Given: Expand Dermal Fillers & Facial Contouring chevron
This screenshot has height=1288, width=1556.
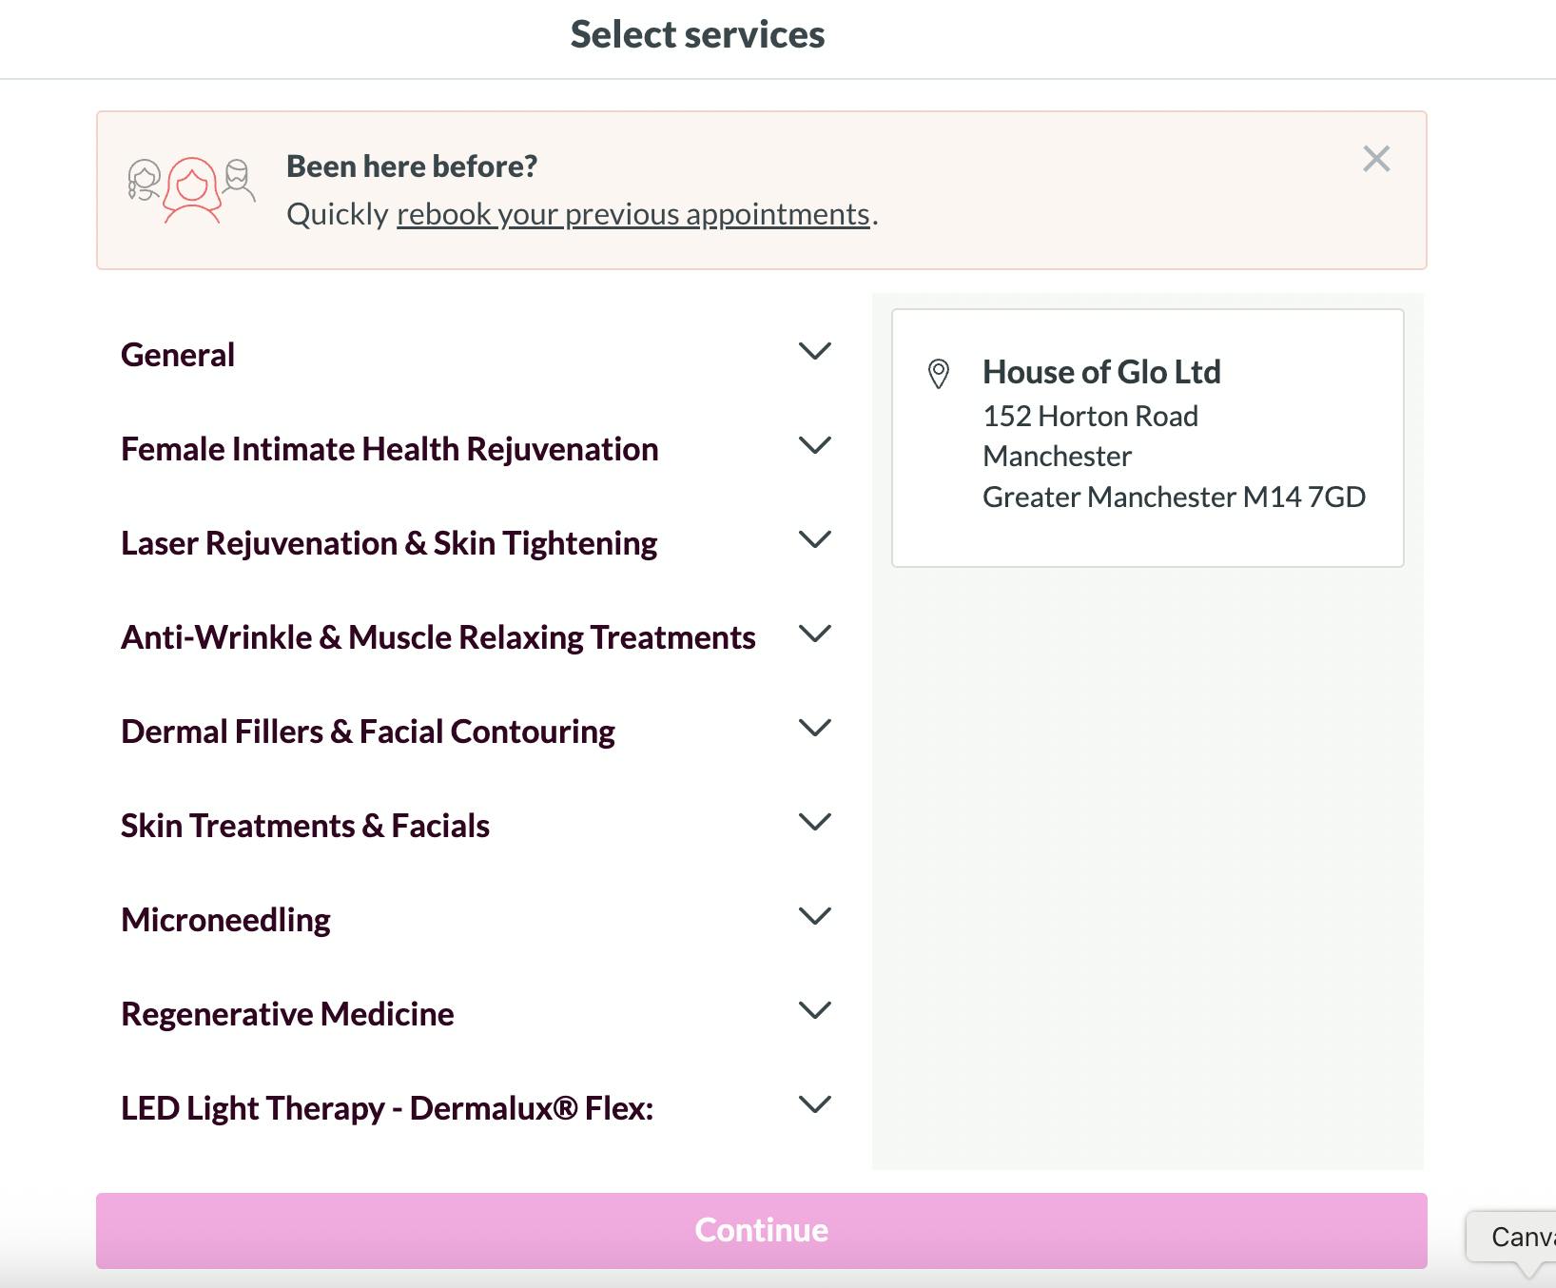Looking at the screenshot, I should 815,729.
